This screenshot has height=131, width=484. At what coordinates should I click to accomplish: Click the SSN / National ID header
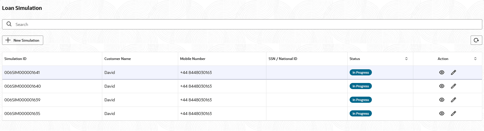coord(283,59)
